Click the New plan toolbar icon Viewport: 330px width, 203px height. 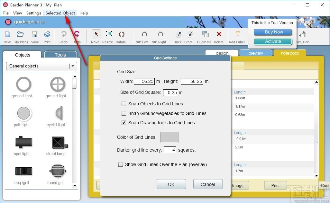(7, 34)
